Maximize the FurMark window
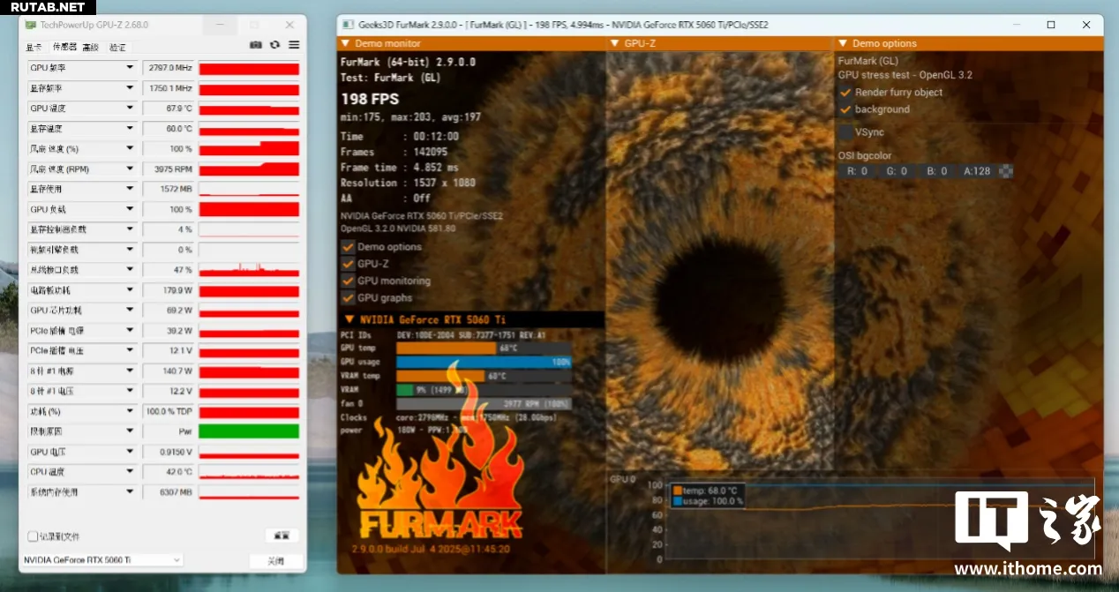1119x592 pixels. coord(1050,25)
